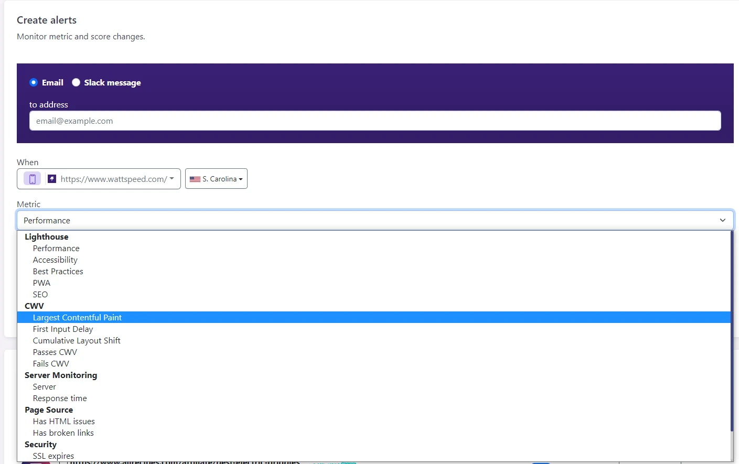The width and height of the screenshot is (739, 464).
Task: Collapse the Performance metric select box
Action: coord(375,220)
